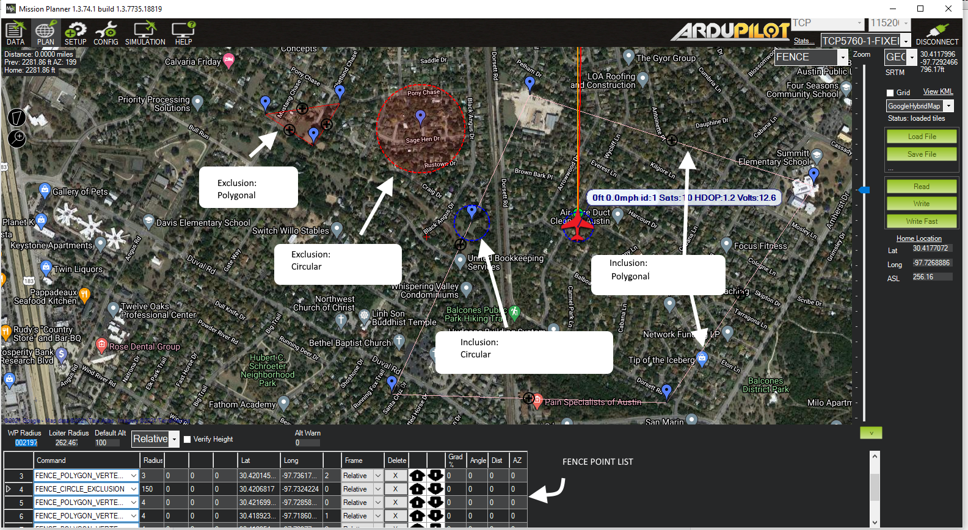Move row 3 fence point down
968x530 pixels.
point(435,476)
